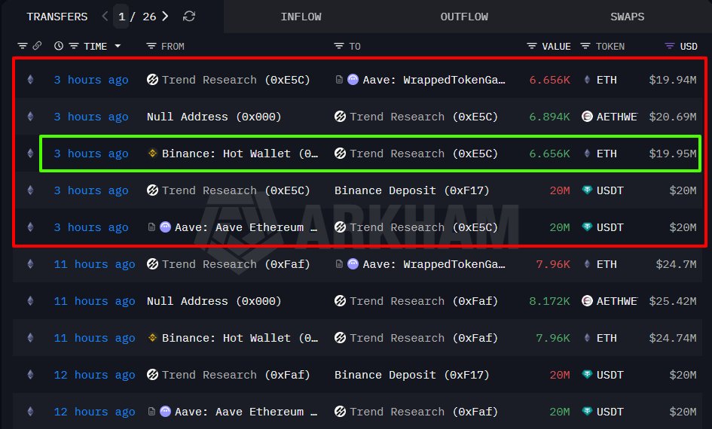Screen dimensions: 712x429
Task: Filter by USD column
Action: 669,46
